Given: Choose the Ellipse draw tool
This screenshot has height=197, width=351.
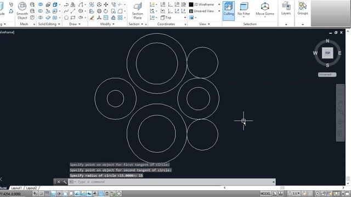Looking at the screenshot, I should point(81,18).
